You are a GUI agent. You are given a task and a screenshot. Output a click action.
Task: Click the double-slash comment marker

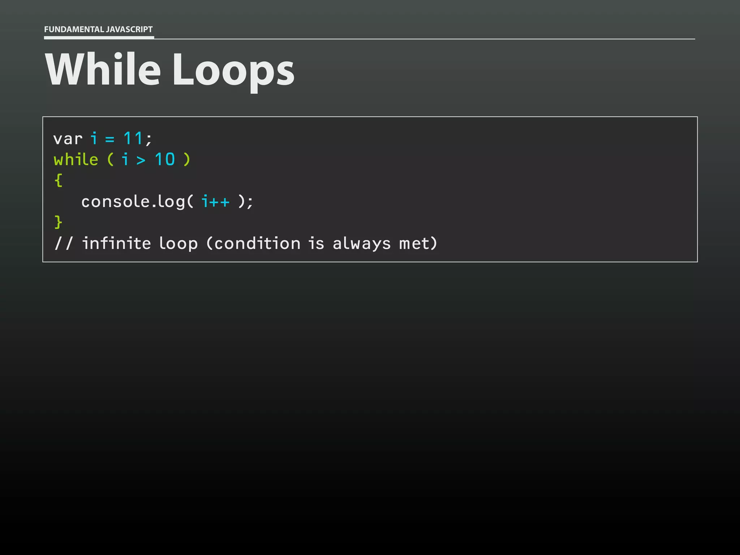click(64, 243)
